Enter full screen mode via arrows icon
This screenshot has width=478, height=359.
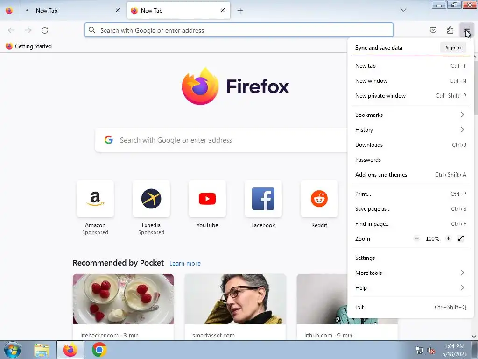[x=461, y=238]
